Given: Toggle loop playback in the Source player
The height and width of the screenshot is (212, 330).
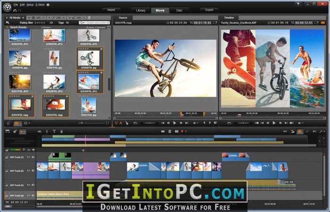Looking at the screenshot, I should pos(135,123).
